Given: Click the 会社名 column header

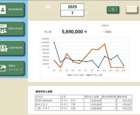Looking at the screenshot, I should click(x=48, y=97).
